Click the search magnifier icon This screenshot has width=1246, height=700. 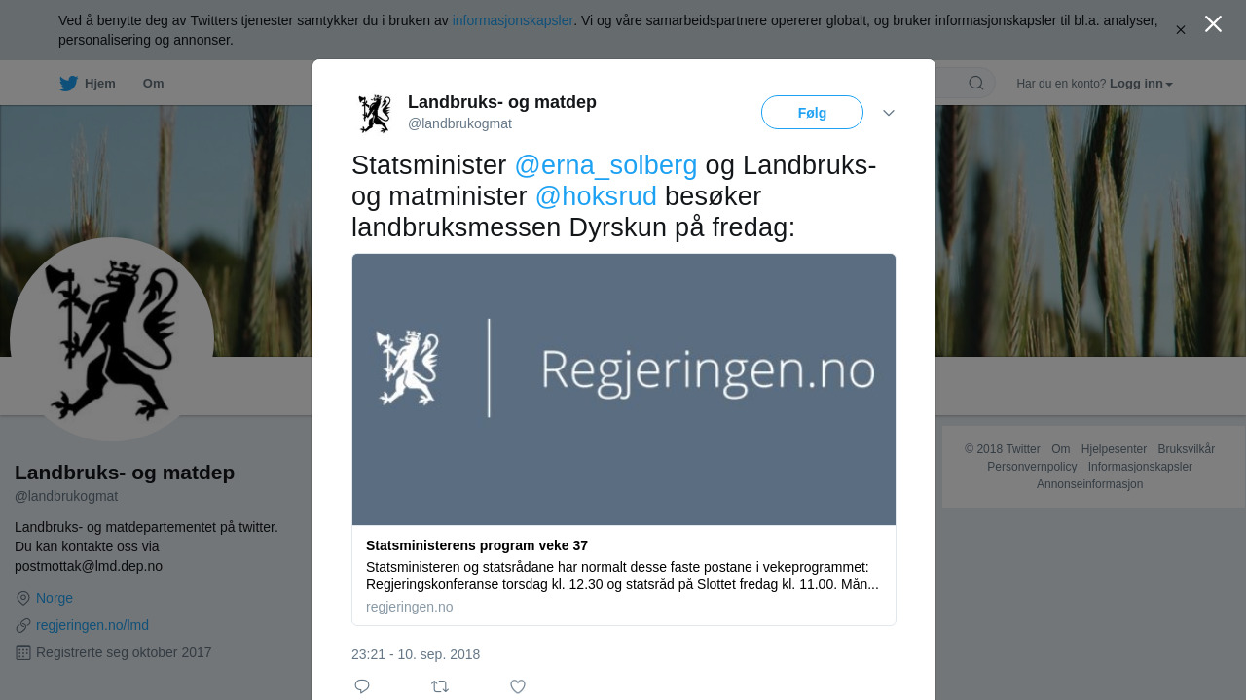click(976, 83)
